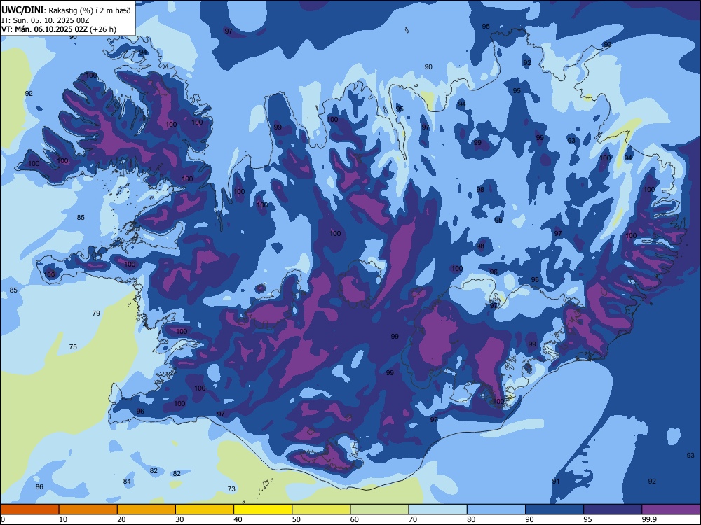Select the 20 tick label on the scale
The image size is (701, 525).
click(121, 519)
